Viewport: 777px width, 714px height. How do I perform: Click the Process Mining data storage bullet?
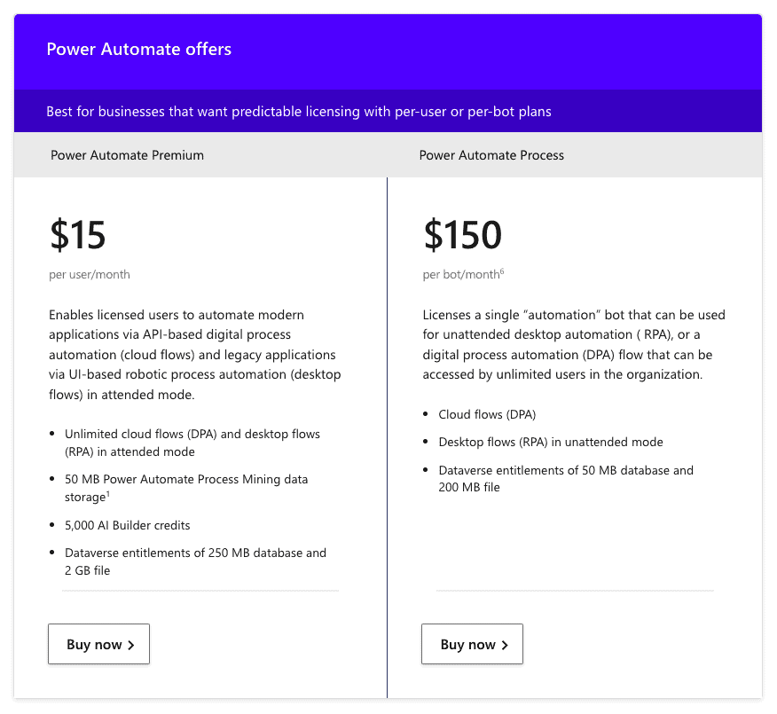[x=186, y=488]
